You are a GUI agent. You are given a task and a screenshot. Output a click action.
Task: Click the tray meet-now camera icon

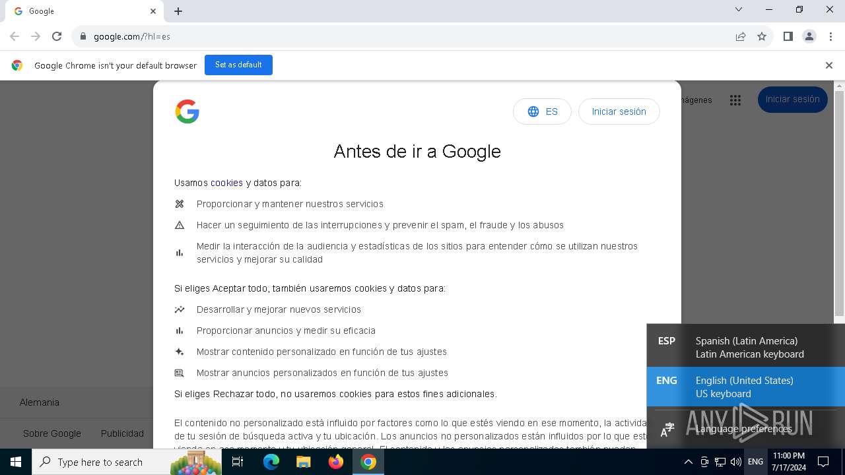click(704, 462)
